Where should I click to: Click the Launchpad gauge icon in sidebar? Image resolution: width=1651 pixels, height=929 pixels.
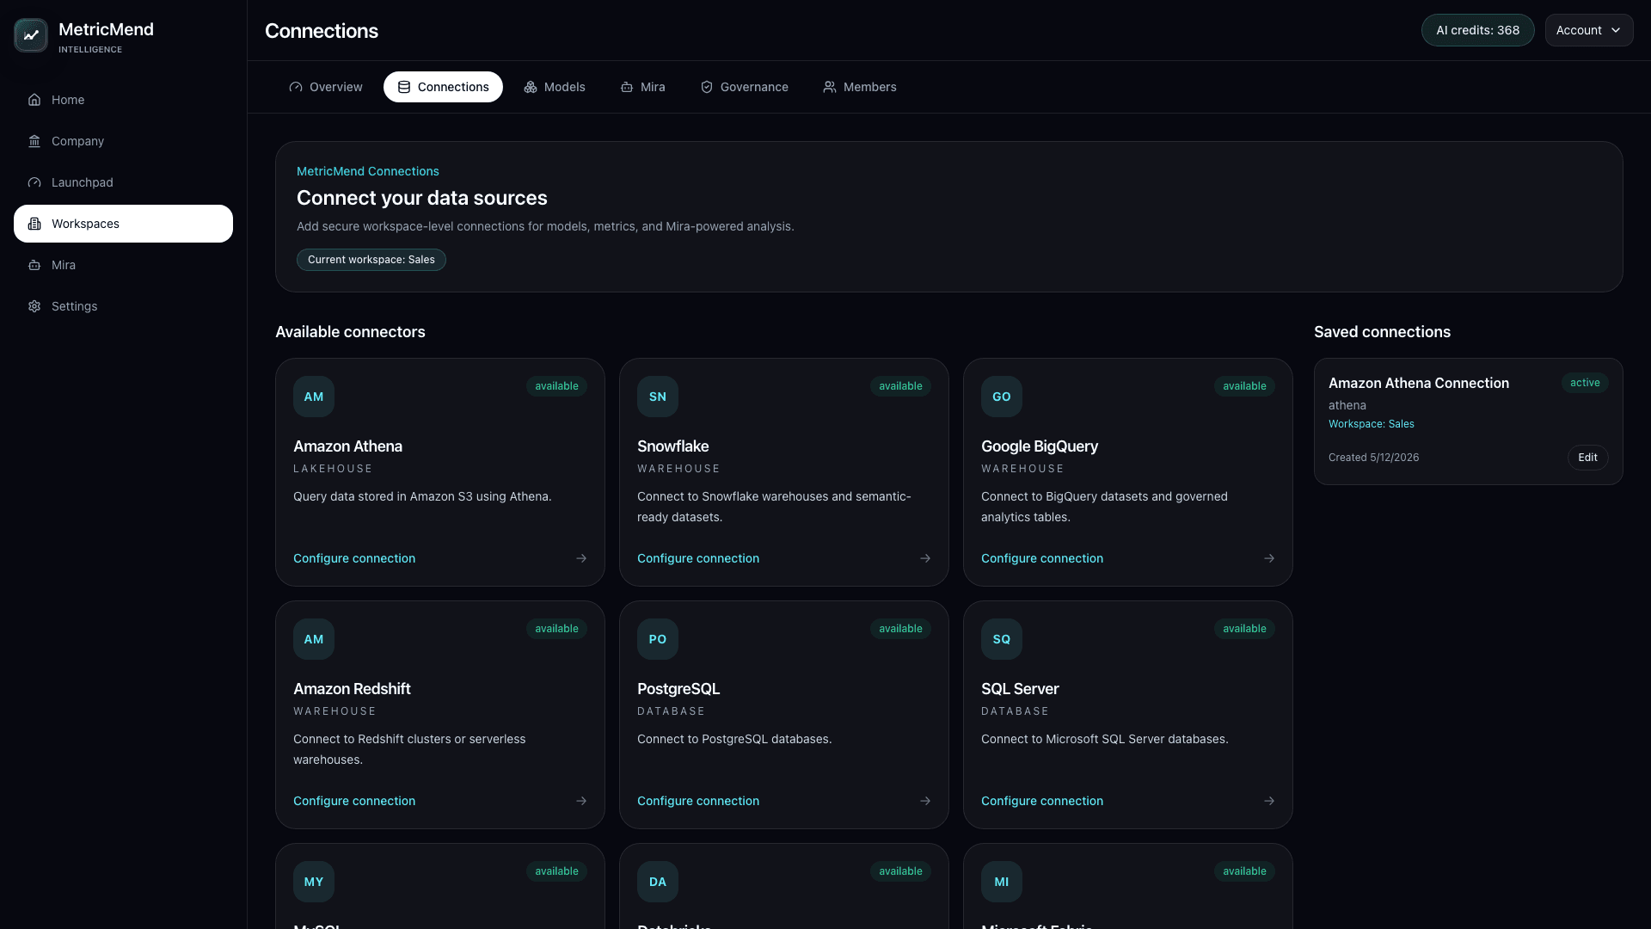click(x=34, y=182)
